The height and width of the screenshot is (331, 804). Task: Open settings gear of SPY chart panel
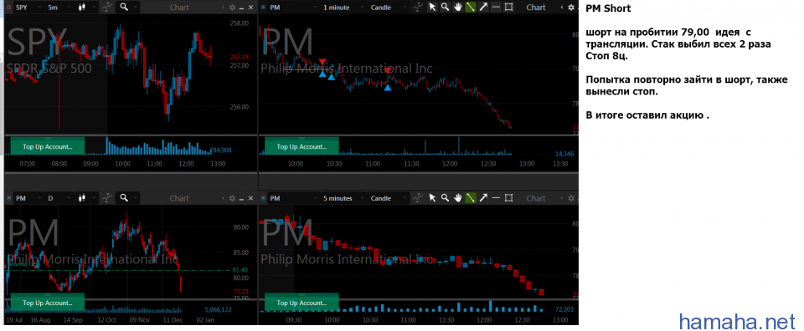pos(232,8)
